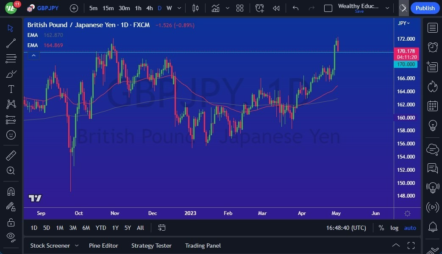The image size is (442, 254).
Task: Select the Trend Line drawing tool
Action: pos(11,43)
